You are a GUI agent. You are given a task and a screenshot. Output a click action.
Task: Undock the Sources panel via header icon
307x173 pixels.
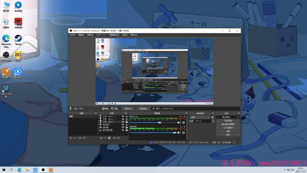coord(126,113)
